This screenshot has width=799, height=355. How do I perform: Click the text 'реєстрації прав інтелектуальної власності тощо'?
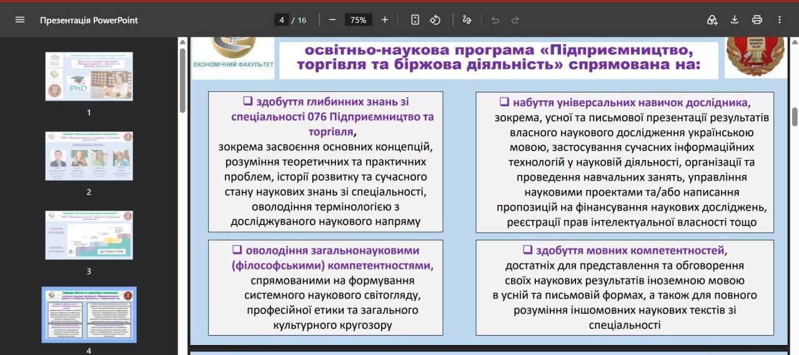pyautogui.click(x=632, y=222)
